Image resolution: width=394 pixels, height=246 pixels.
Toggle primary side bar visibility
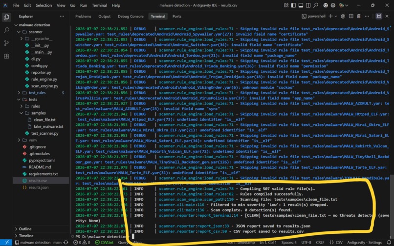coord(293,5)
